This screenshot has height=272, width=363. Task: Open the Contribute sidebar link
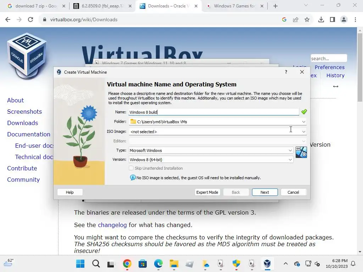coord(22,168)
